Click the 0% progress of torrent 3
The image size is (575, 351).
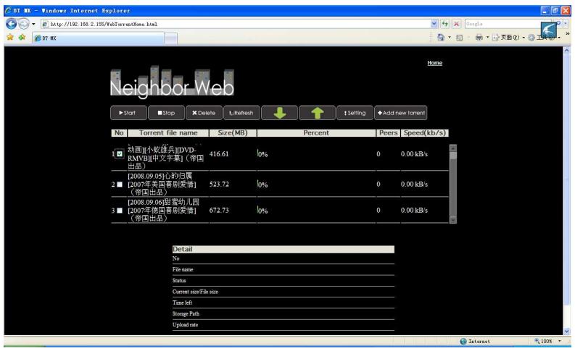tap(262, 210)
